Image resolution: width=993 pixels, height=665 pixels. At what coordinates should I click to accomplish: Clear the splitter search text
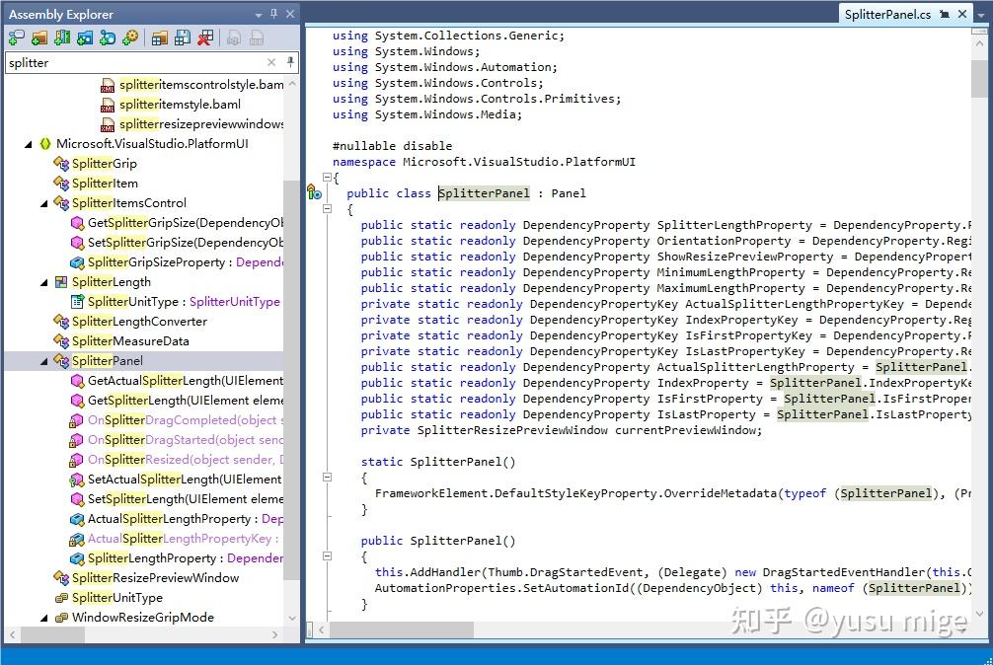click(x=269, y=62)
